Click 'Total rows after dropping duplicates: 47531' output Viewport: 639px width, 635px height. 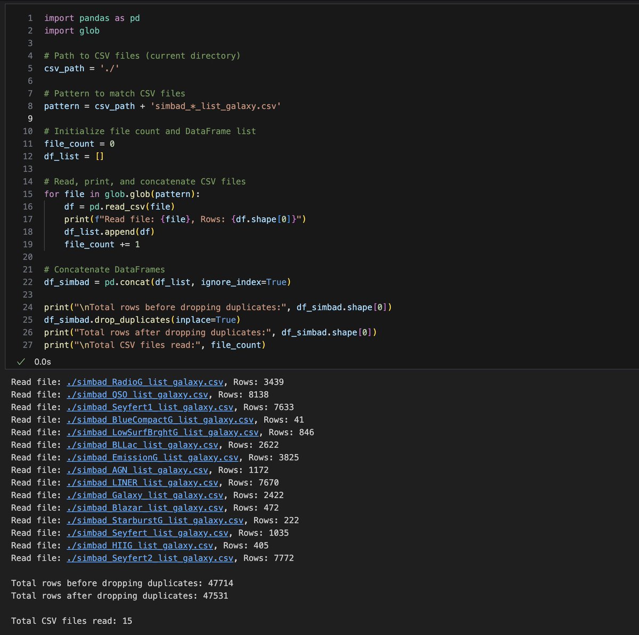120,596
